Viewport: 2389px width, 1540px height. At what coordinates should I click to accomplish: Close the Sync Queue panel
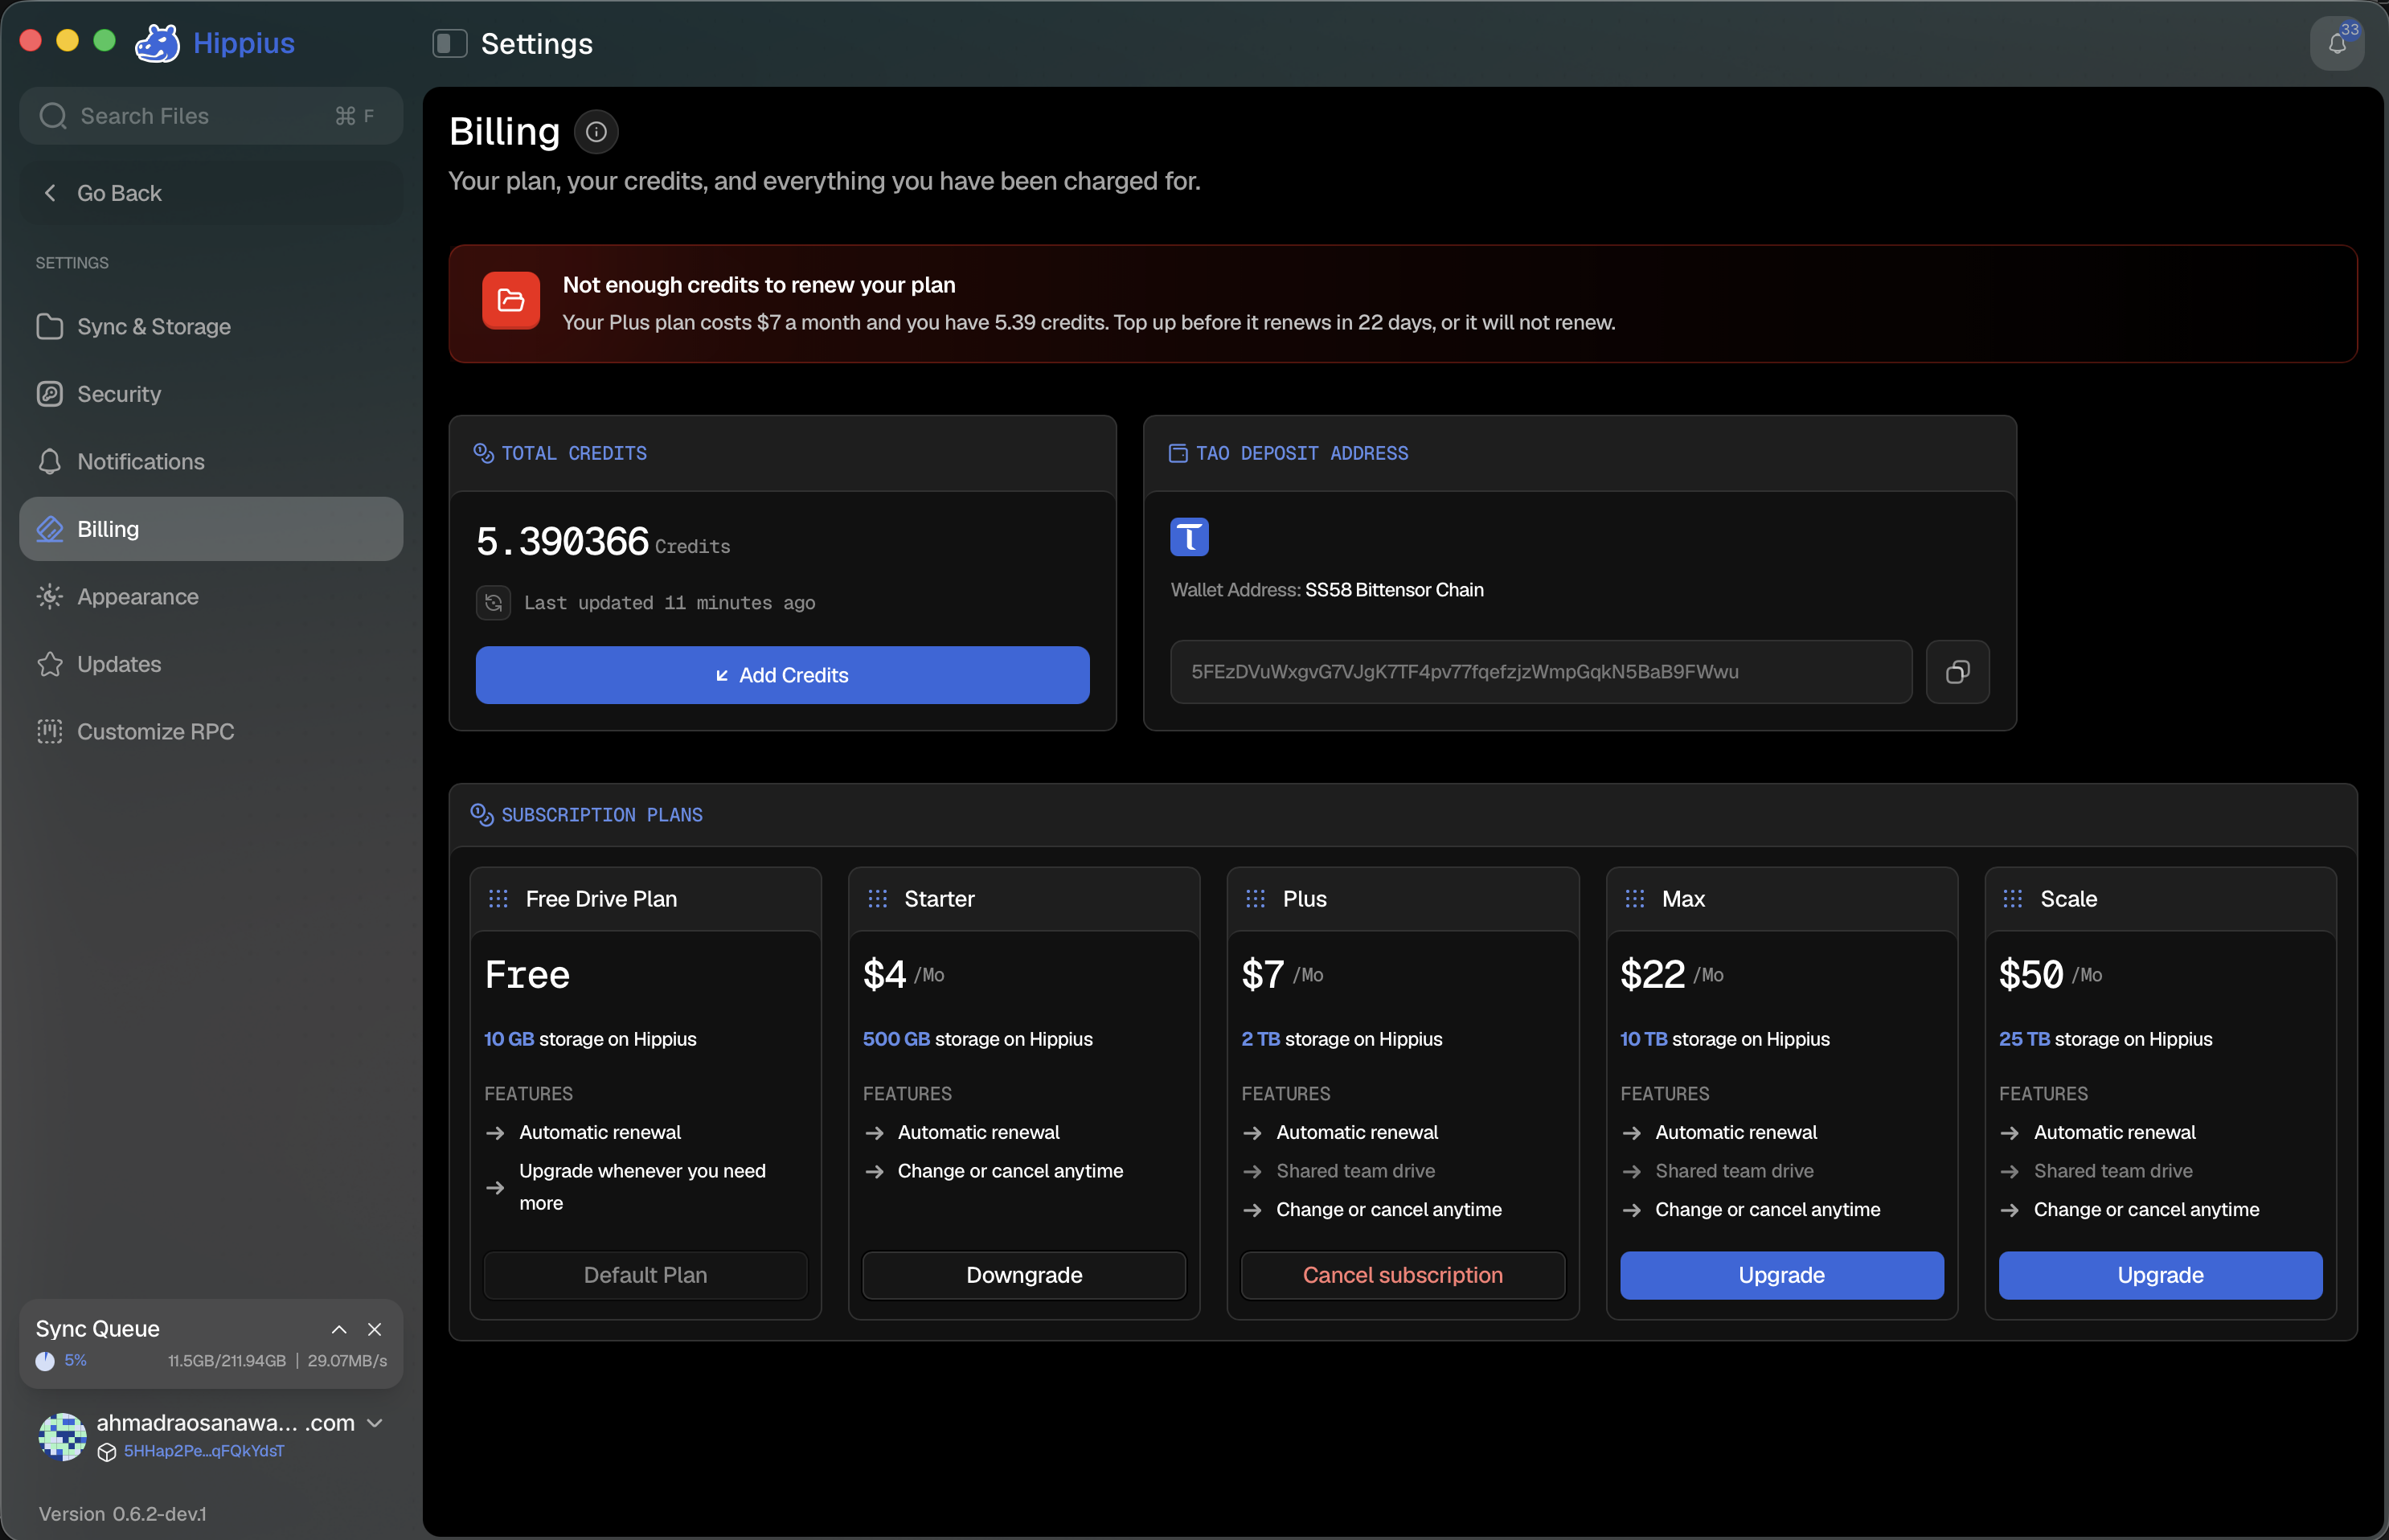click(x=375, y=1329)
